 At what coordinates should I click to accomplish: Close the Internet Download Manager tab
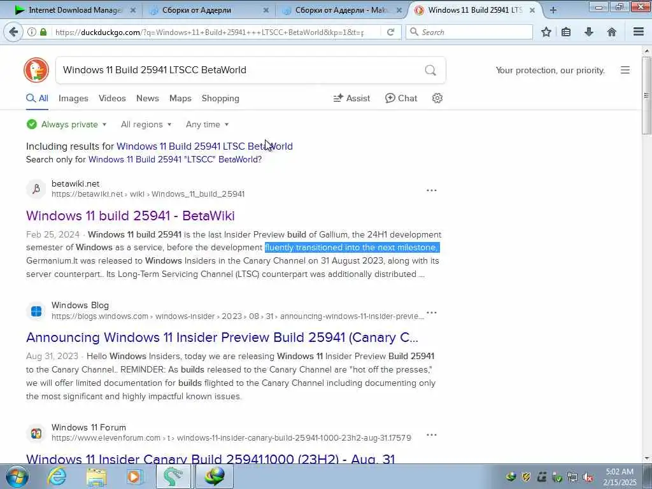132,10
